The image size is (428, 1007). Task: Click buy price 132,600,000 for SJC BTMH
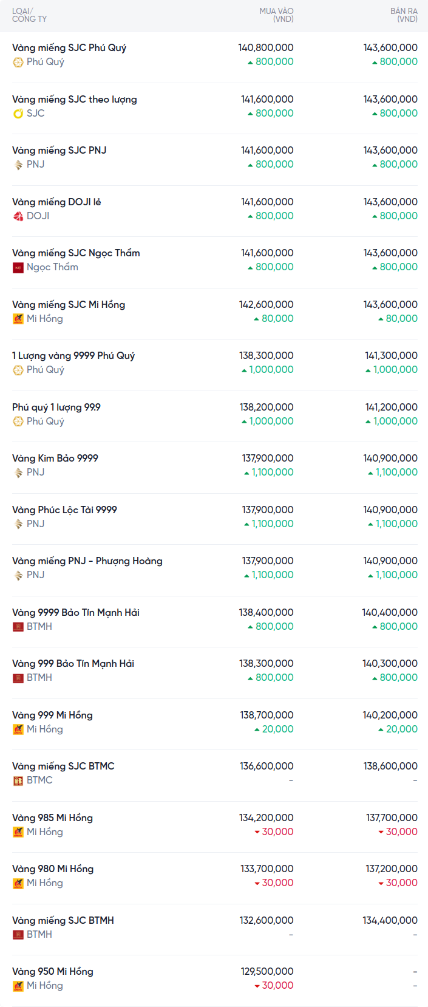pos(267,921)
